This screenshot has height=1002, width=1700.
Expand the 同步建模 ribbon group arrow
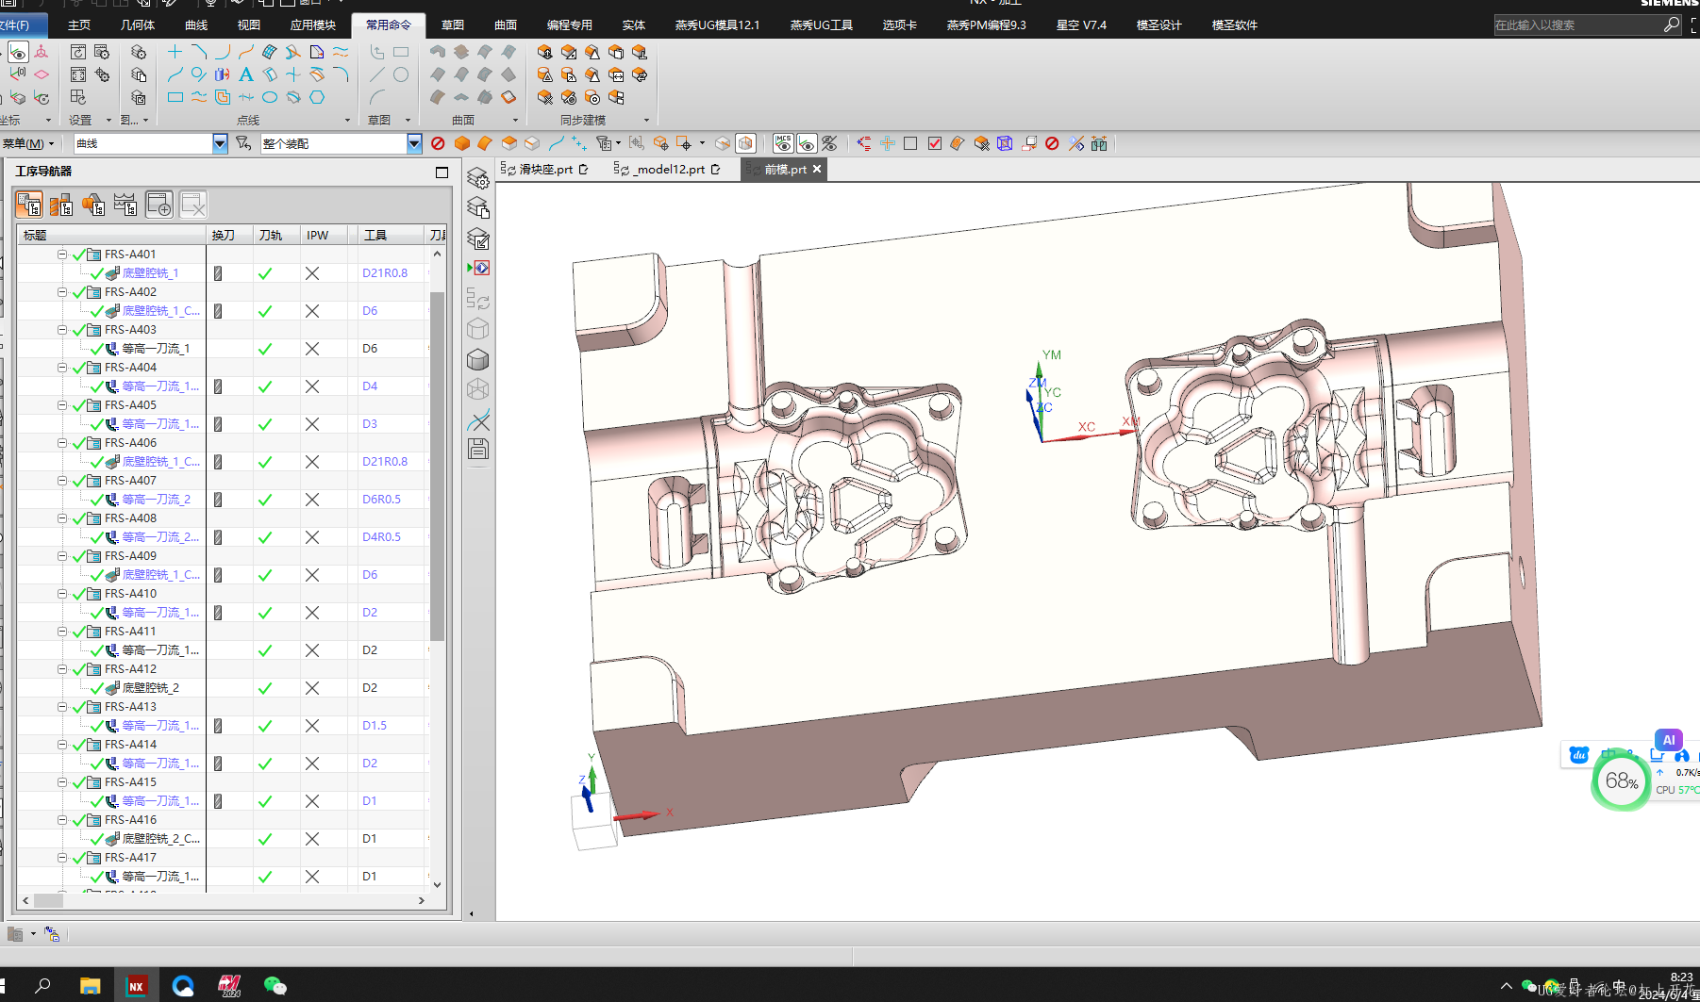click(x=646, y=121)
